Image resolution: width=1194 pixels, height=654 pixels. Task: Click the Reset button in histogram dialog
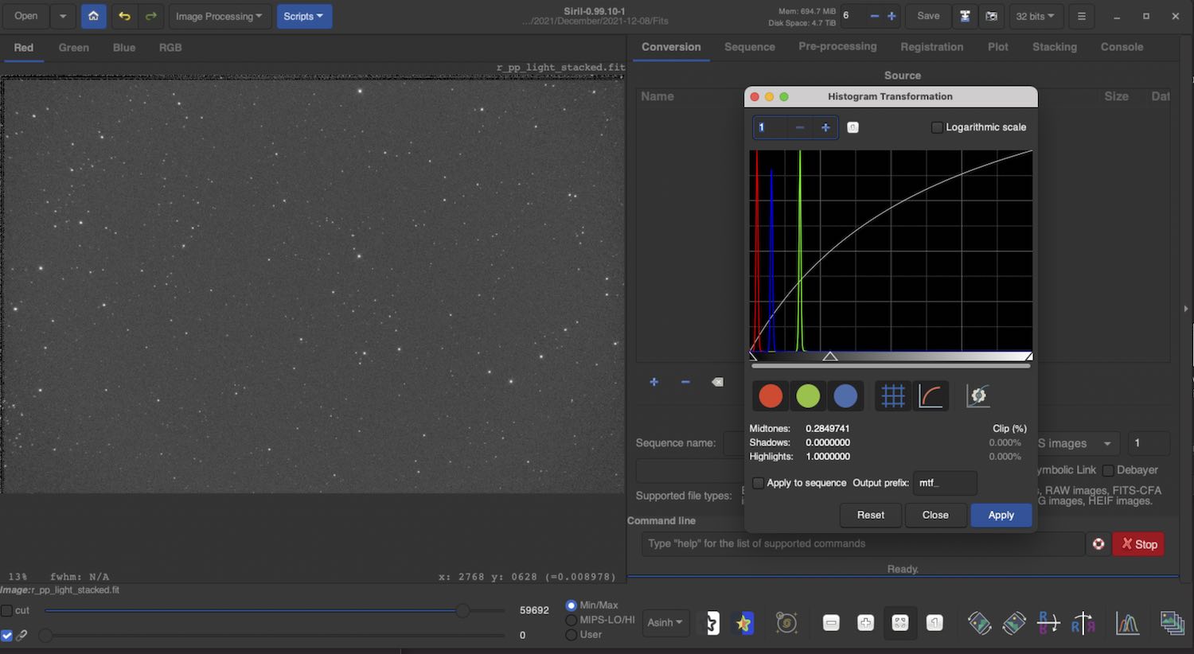click(870, 515)
